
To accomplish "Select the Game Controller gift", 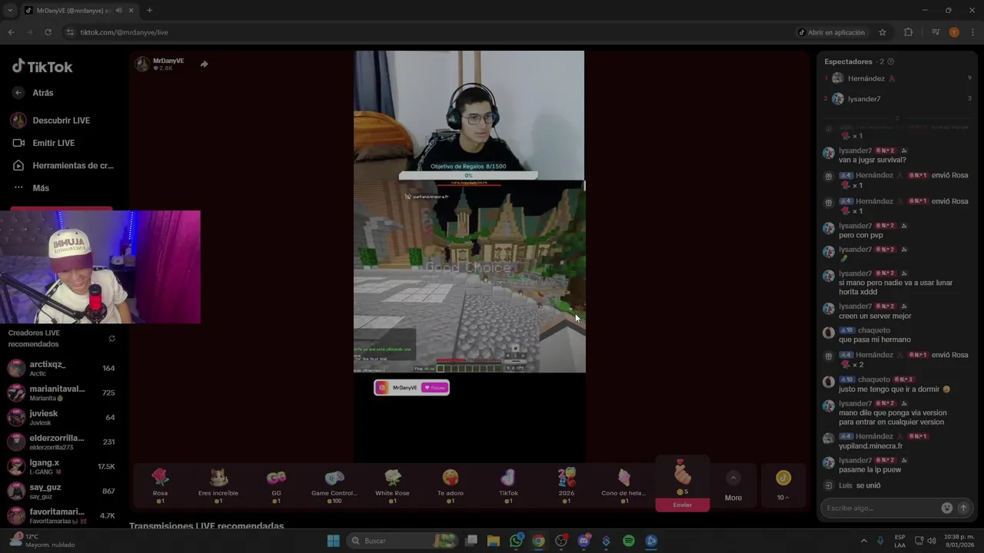I will [334, 485].
